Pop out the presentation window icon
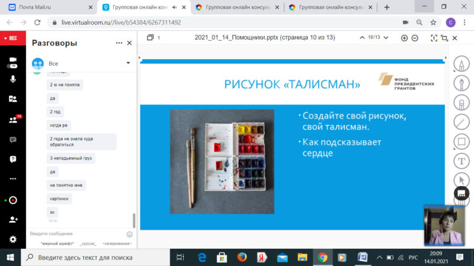 (444, 38)
